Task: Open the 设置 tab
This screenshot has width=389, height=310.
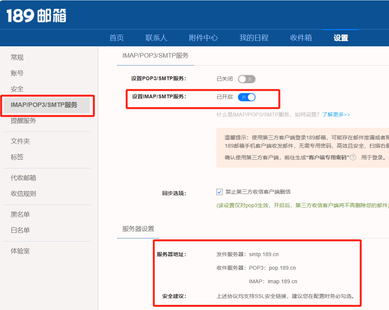Action: pos(341,38)
